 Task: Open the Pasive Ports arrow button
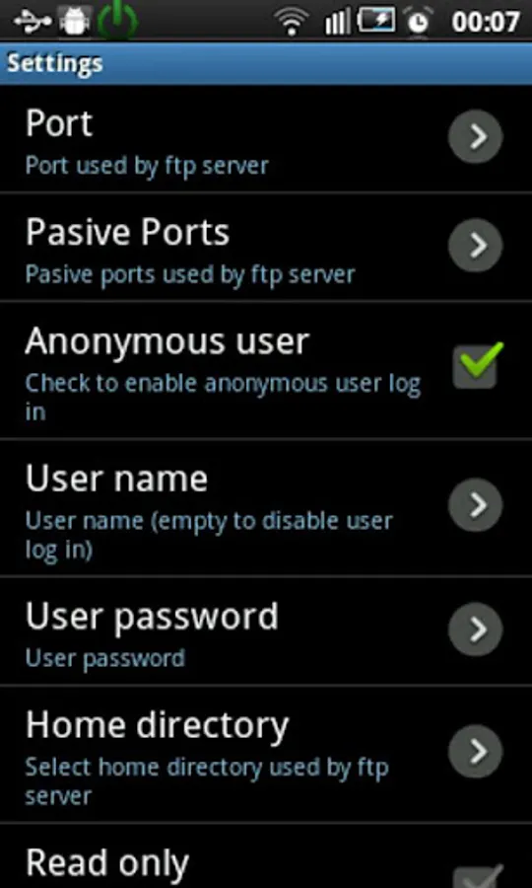pyautogui.click(x=476, y=246)
